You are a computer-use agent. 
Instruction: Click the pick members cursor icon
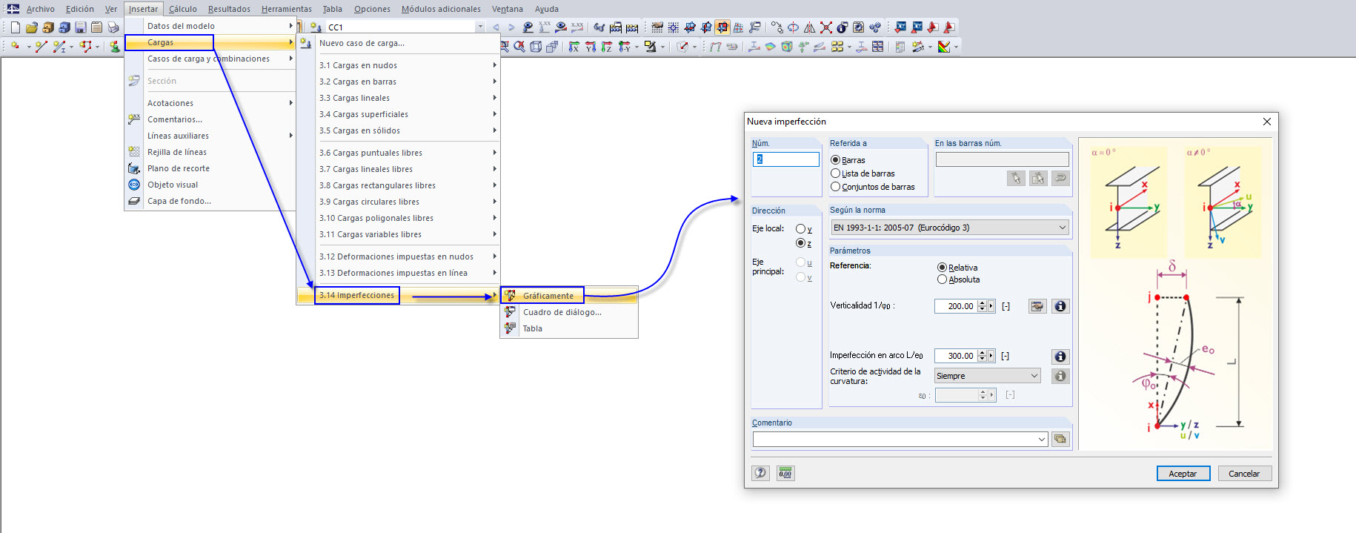point(1016,178)
